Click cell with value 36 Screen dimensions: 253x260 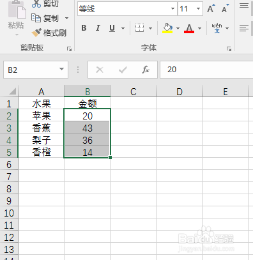[88, 140]
